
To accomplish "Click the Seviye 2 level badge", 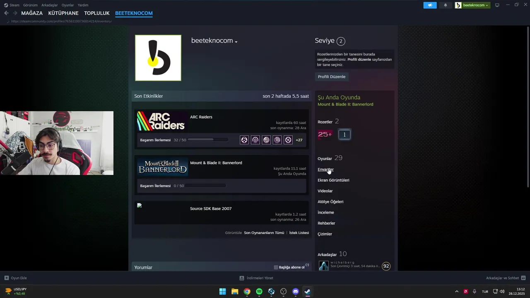I will (340, 41).
